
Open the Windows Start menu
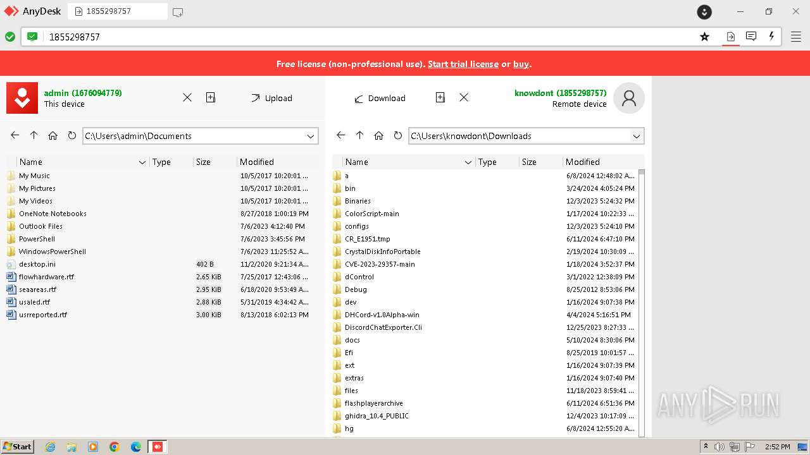point(17,446)
